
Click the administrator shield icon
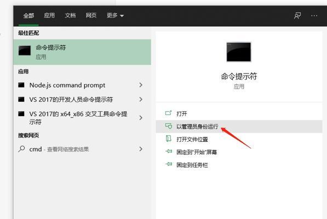tap(169, 126)
